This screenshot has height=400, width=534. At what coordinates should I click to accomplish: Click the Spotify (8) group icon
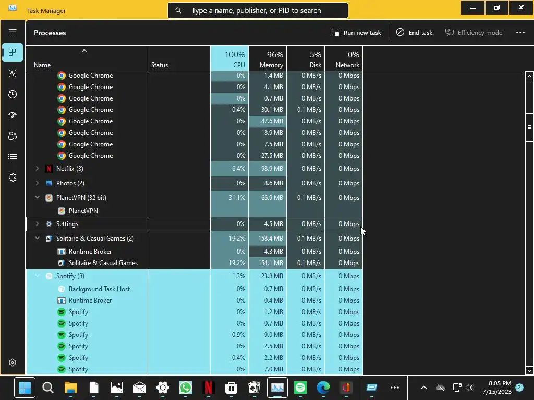49,276
